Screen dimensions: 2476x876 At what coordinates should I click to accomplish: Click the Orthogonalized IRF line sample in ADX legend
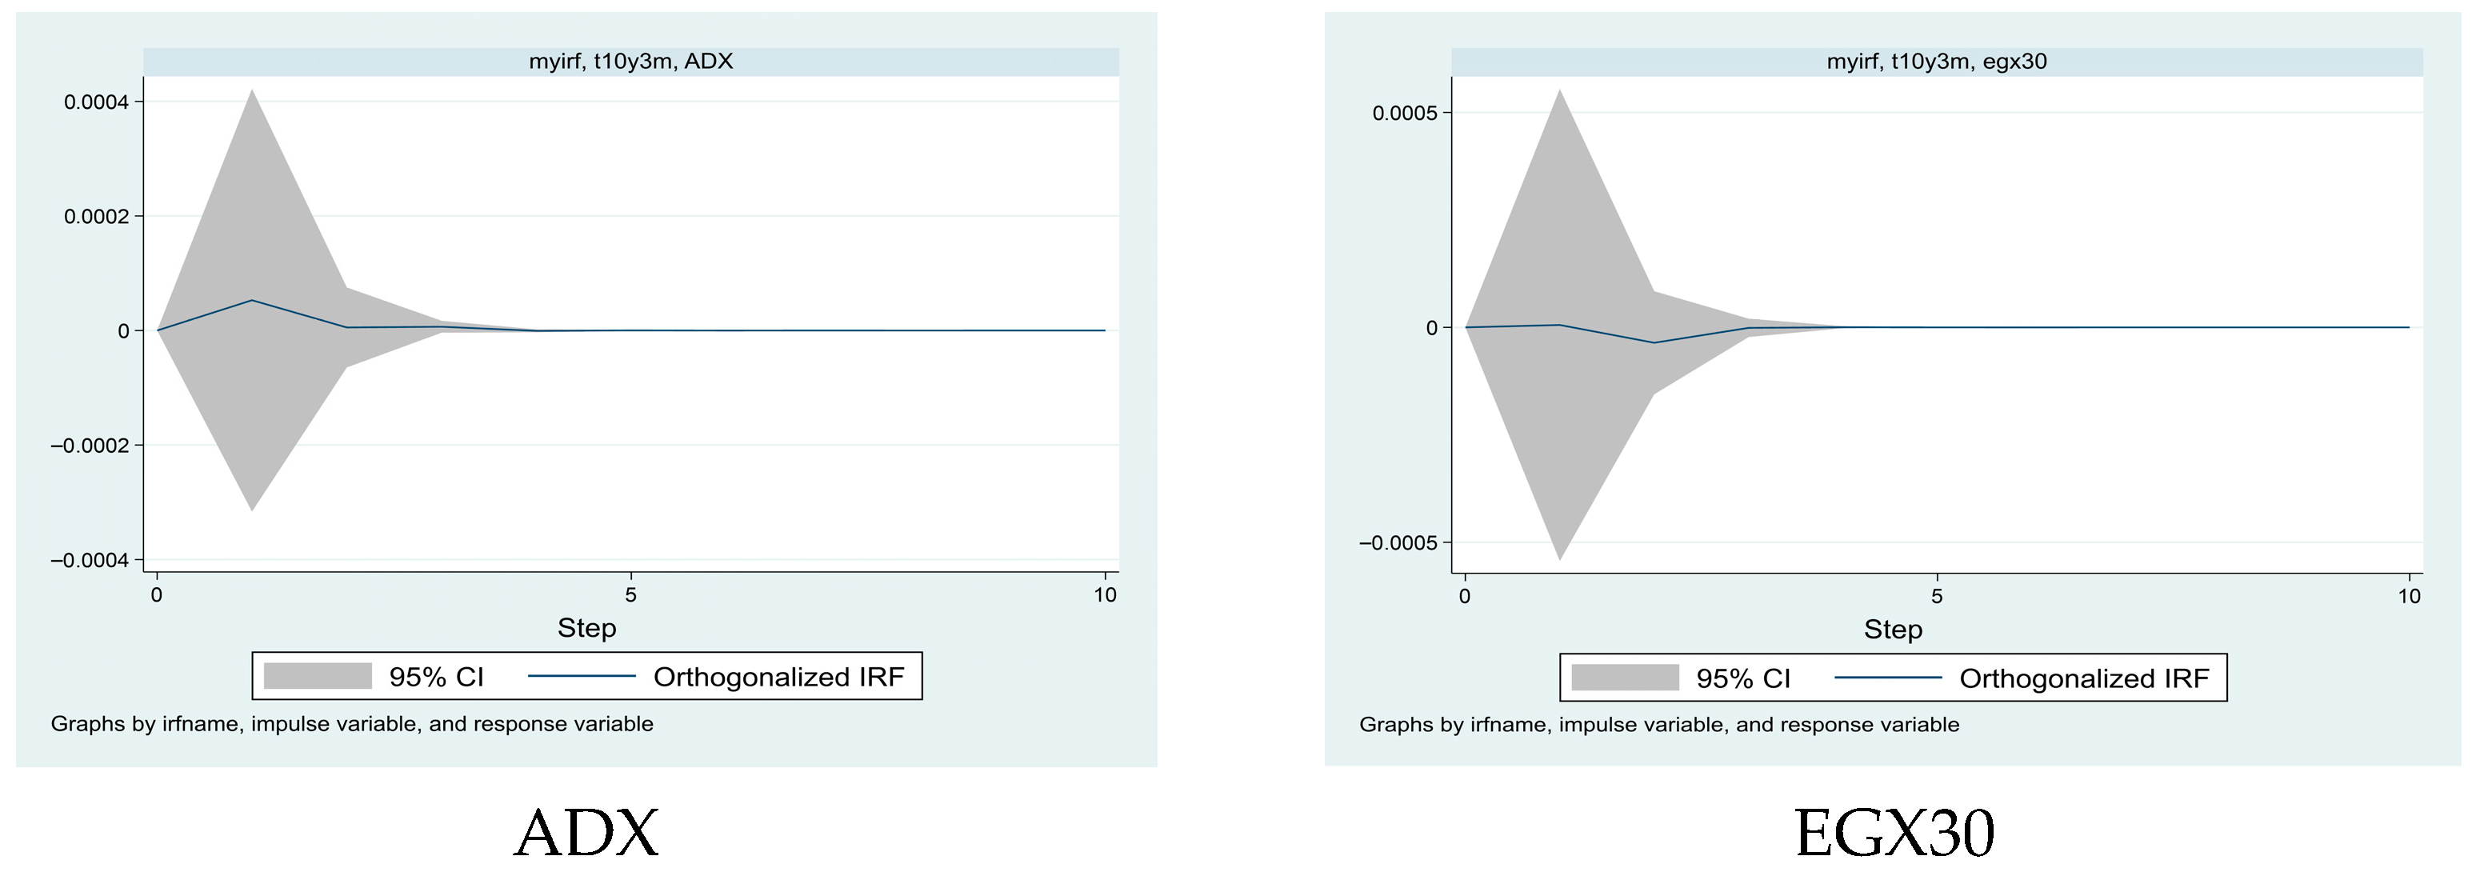[582, 676]
